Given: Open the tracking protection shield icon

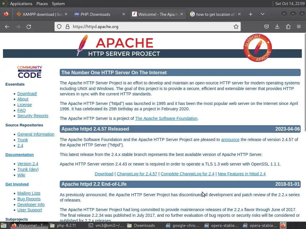Looking at the screenshot, I should (x=59, y=27).
